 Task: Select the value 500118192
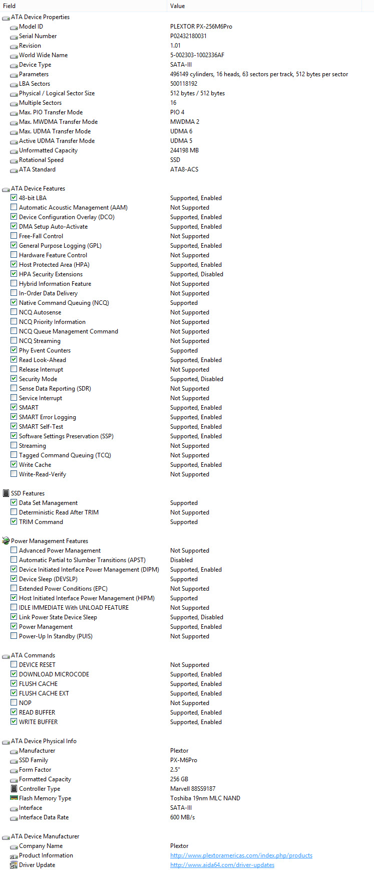(x=184, y=84)
